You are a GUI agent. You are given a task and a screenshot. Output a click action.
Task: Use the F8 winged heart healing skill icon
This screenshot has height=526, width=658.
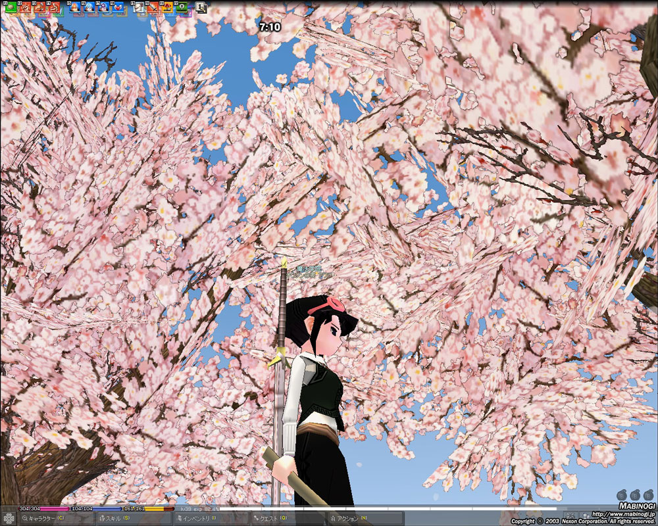point(118,7)
